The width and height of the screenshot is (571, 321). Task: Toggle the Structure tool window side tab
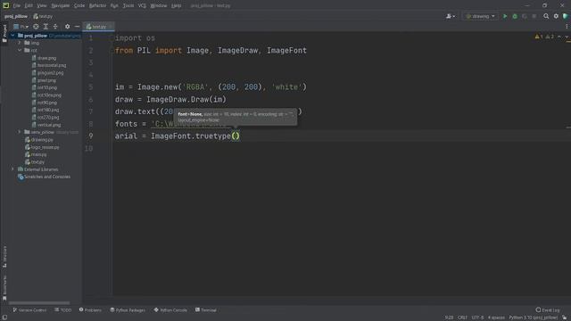[4, 257]
